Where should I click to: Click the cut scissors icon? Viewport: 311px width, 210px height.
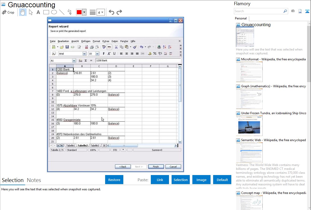point(116,47)
